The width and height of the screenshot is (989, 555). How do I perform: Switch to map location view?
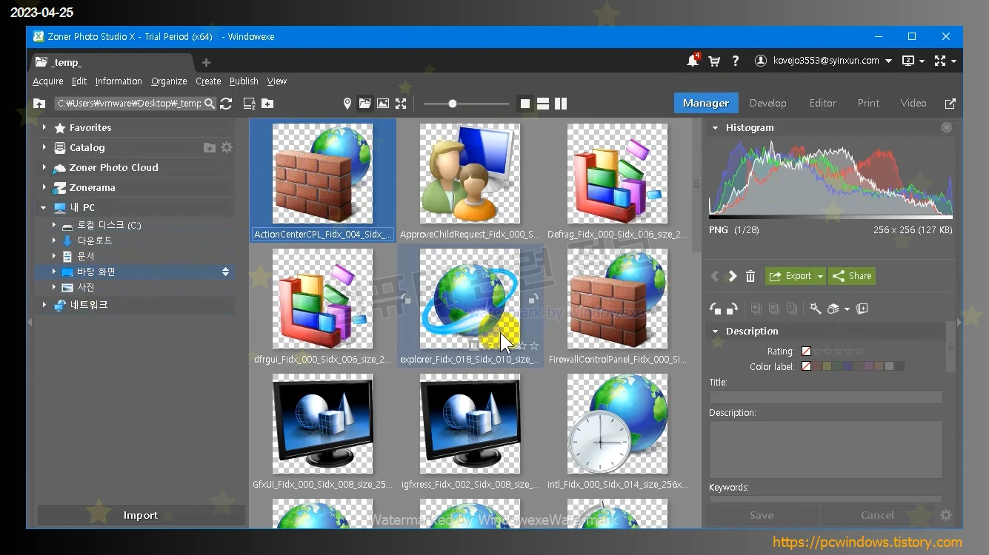(x=347, y=104)
